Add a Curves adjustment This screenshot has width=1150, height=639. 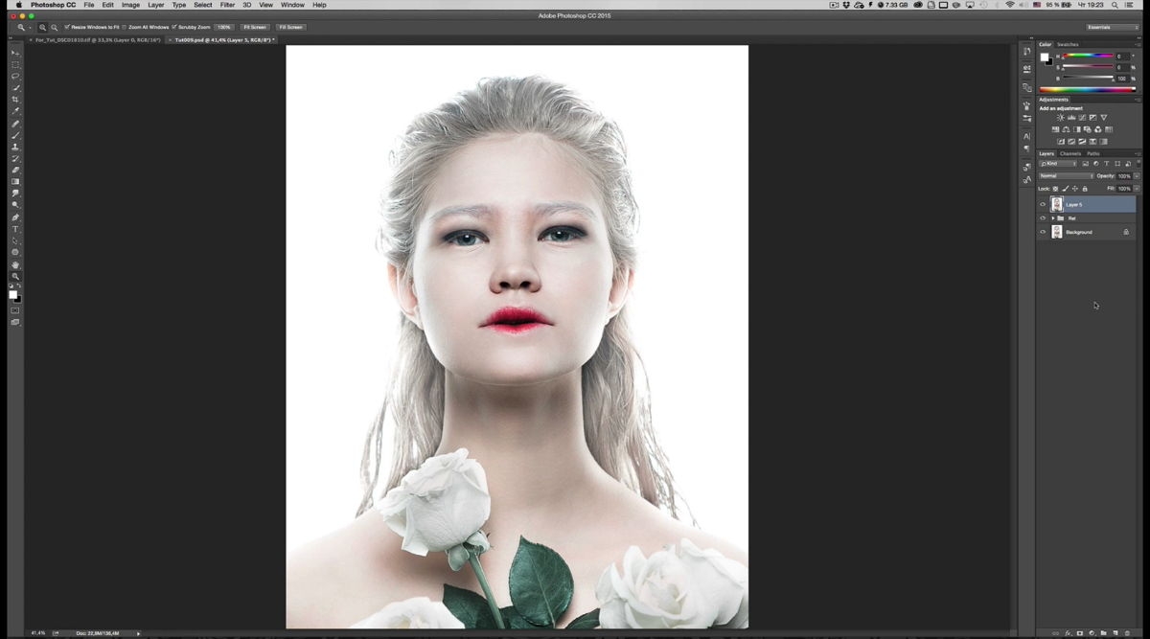(1082, 118)
